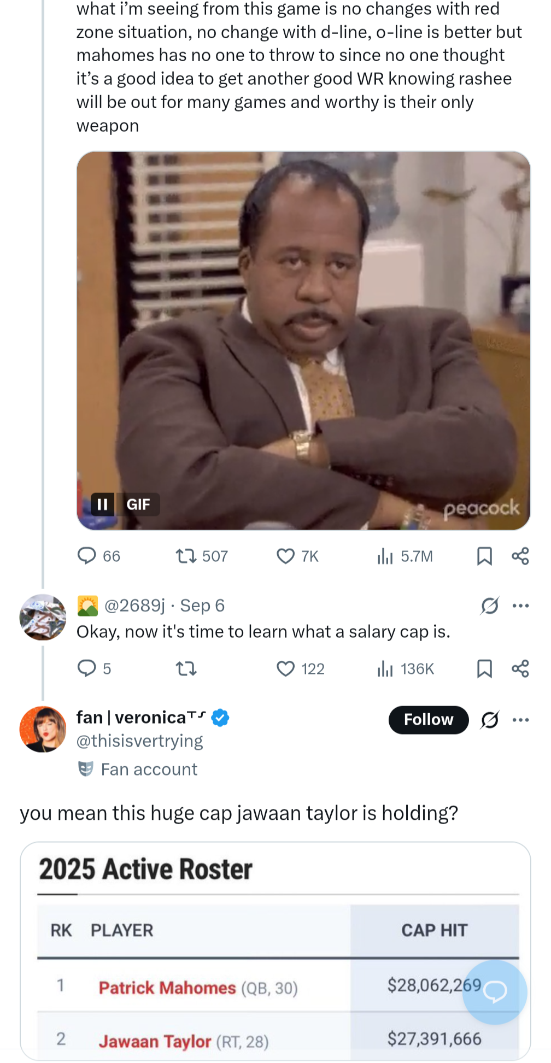Viewport: 551px width, 1063px height.
Task: Like the tweet with 7K likes
Action: (x=285, y=556)
